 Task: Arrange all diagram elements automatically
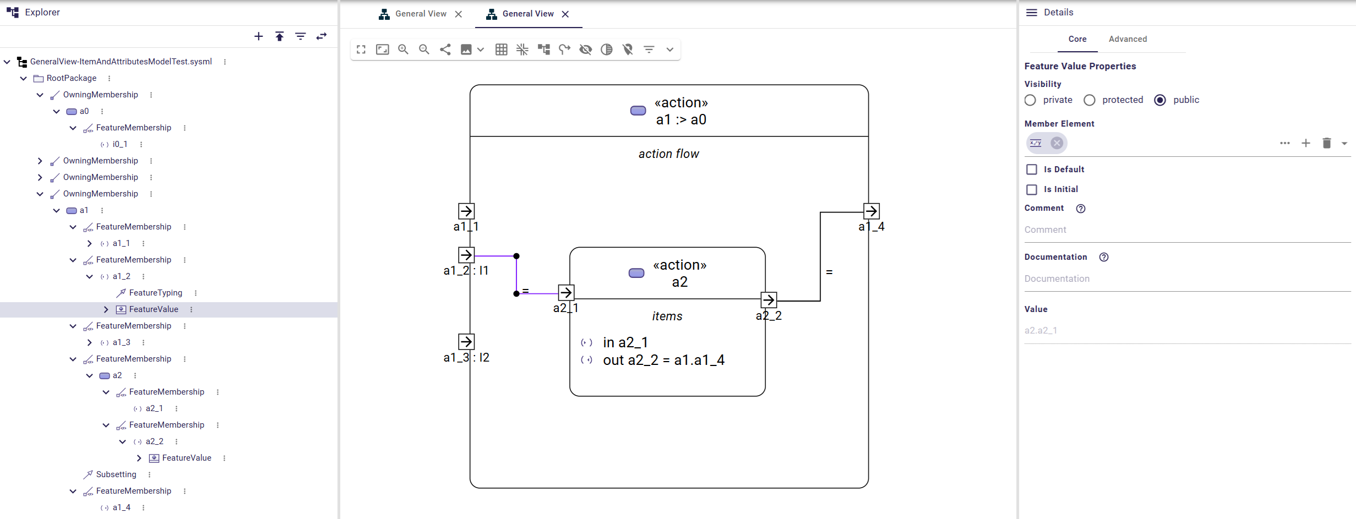coord(544,50)
